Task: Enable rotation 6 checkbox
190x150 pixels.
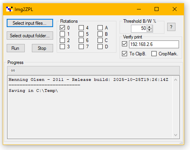Action: 81,40
